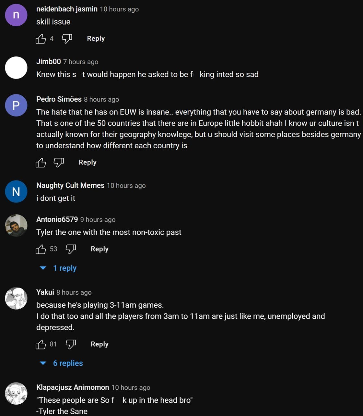
Task: Select the like count of 53 on Antonio6579's comment
Action: (53, 249)
